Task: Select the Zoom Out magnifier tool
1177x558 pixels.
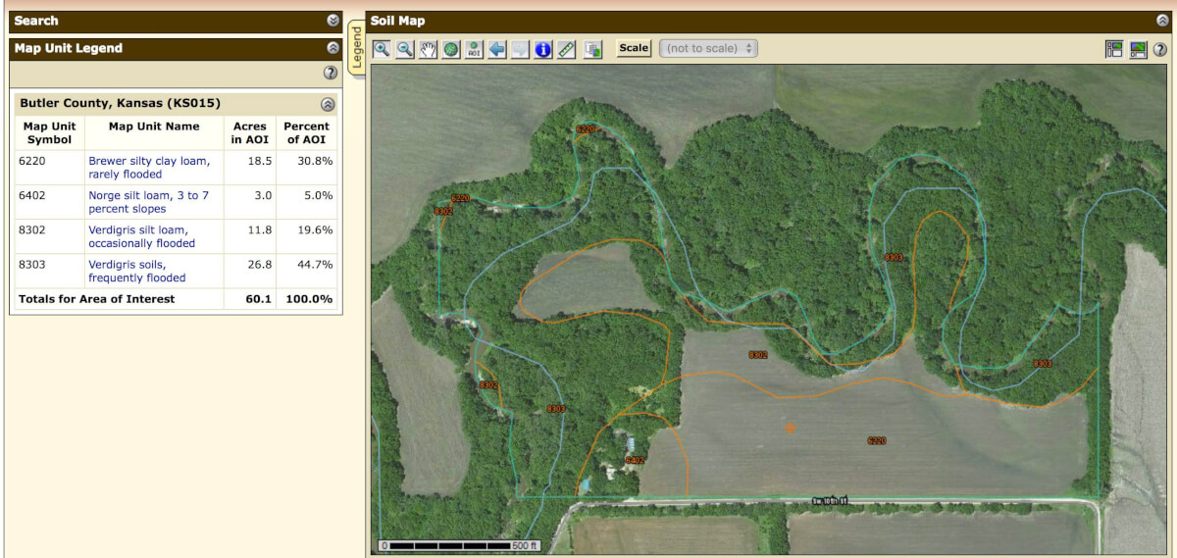Action: point(404,49)
